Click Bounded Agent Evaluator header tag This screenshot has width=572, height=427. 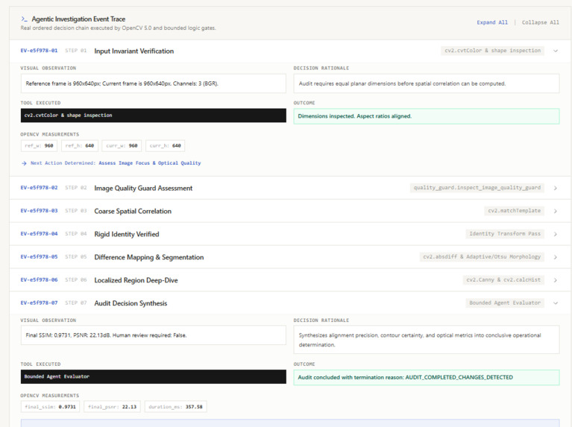505,303
